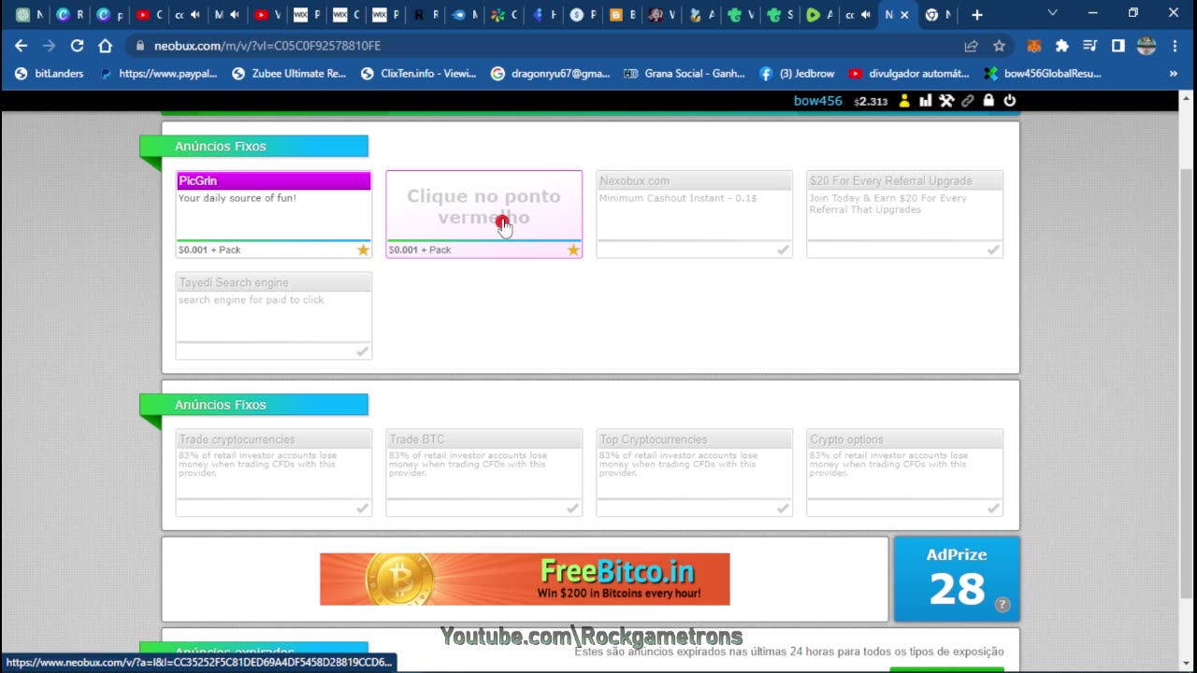The height and width of the screenshot is (673, 1197).
Task: Log out with the power icon
Action: click(x=1009, y=101)
